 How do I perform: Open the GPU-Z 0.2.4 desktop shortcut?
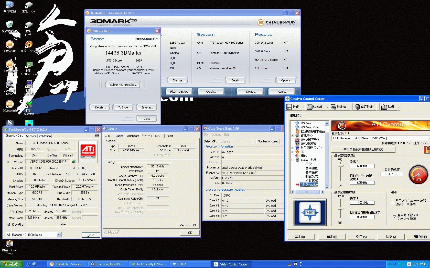tap(29, 68)
